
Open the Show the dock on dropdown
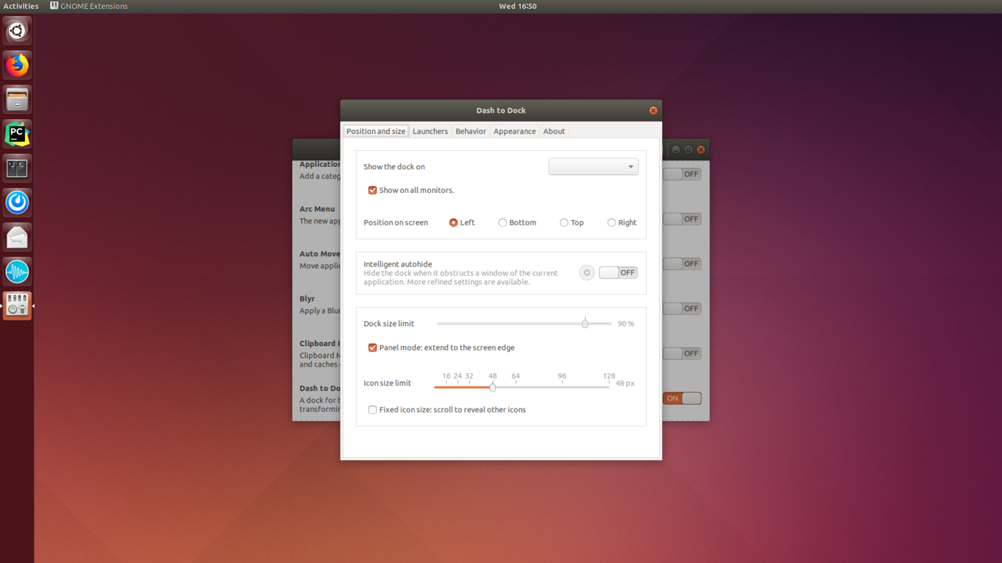tap(593, 167)
